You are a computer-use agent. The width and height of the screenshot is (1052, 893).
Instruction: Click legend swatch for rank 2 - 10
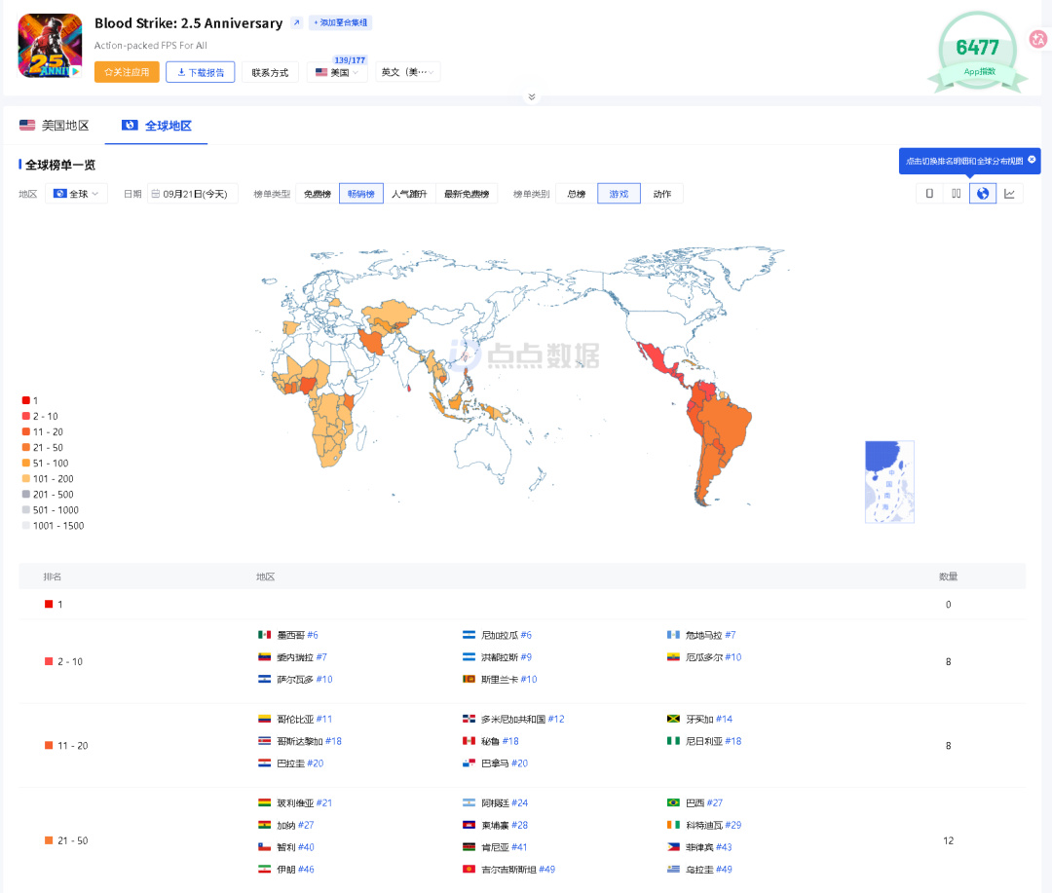coord(25,416)
